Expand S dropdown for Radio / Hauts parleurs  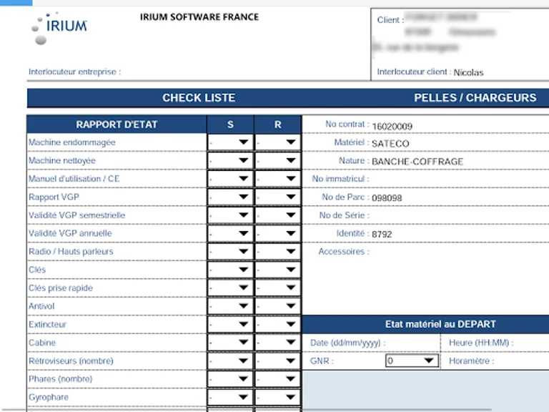[x=230, y=252]
